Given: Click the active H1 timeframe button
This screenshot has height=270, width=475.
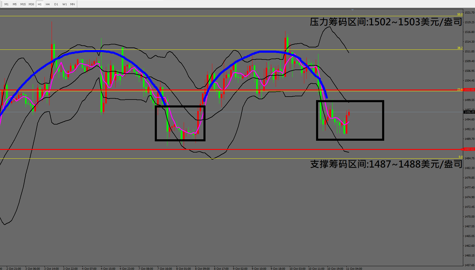Looking at the screenshot, I should tap(40, 4).
